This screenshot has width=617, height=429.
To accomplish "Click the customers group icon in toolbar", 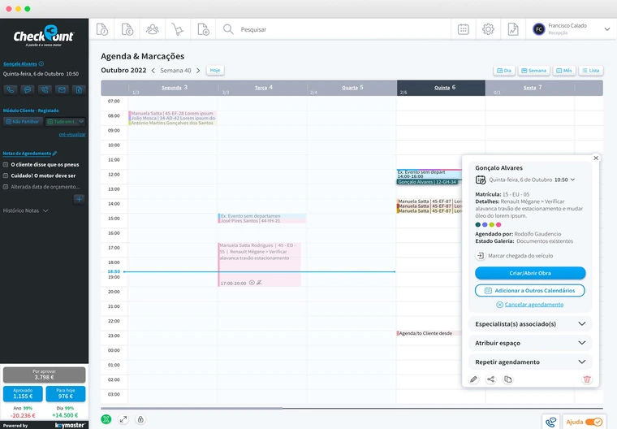I will tap(152, 29).
